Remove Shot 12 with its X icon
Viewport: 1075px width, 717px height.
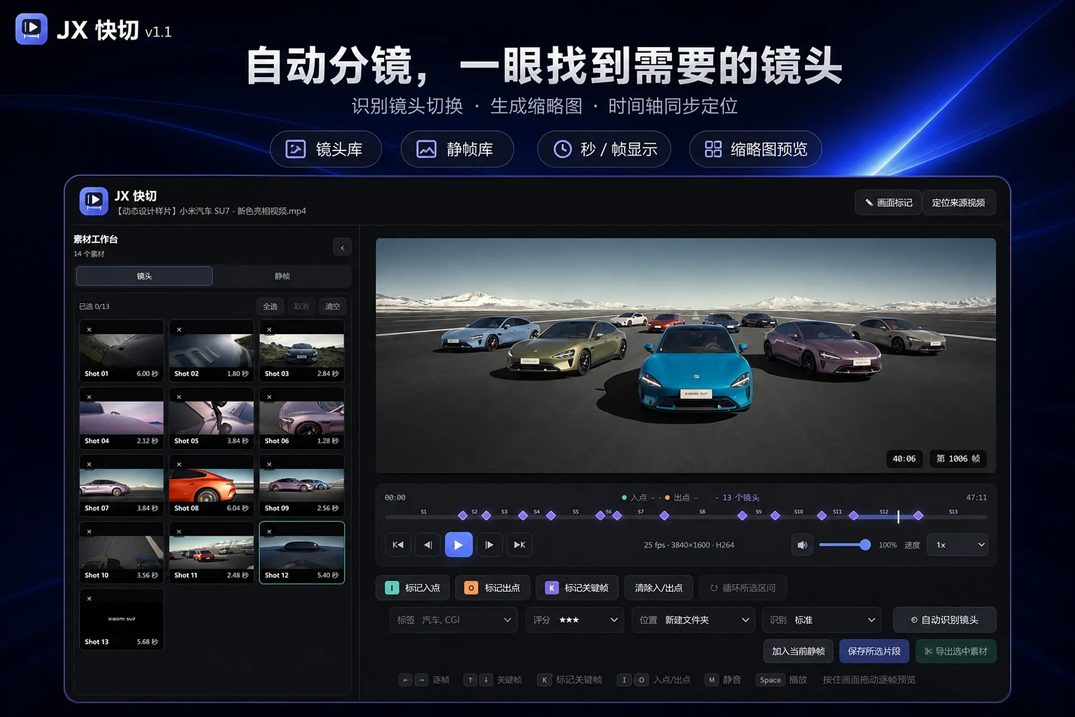[269, 531]
